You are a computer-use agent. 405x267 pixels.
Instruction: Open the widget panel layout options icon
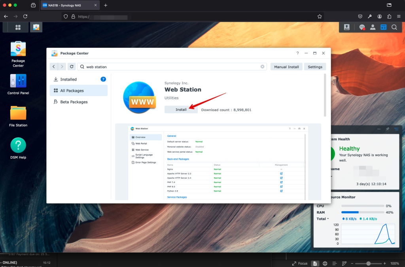pyautogui.click(x=396, y=129)
